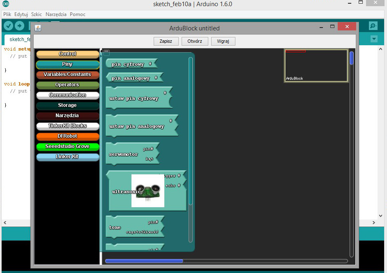Click scroll-up arrow in Arduino editor
This screenshot has height=273, width=387.
(380, 49)
